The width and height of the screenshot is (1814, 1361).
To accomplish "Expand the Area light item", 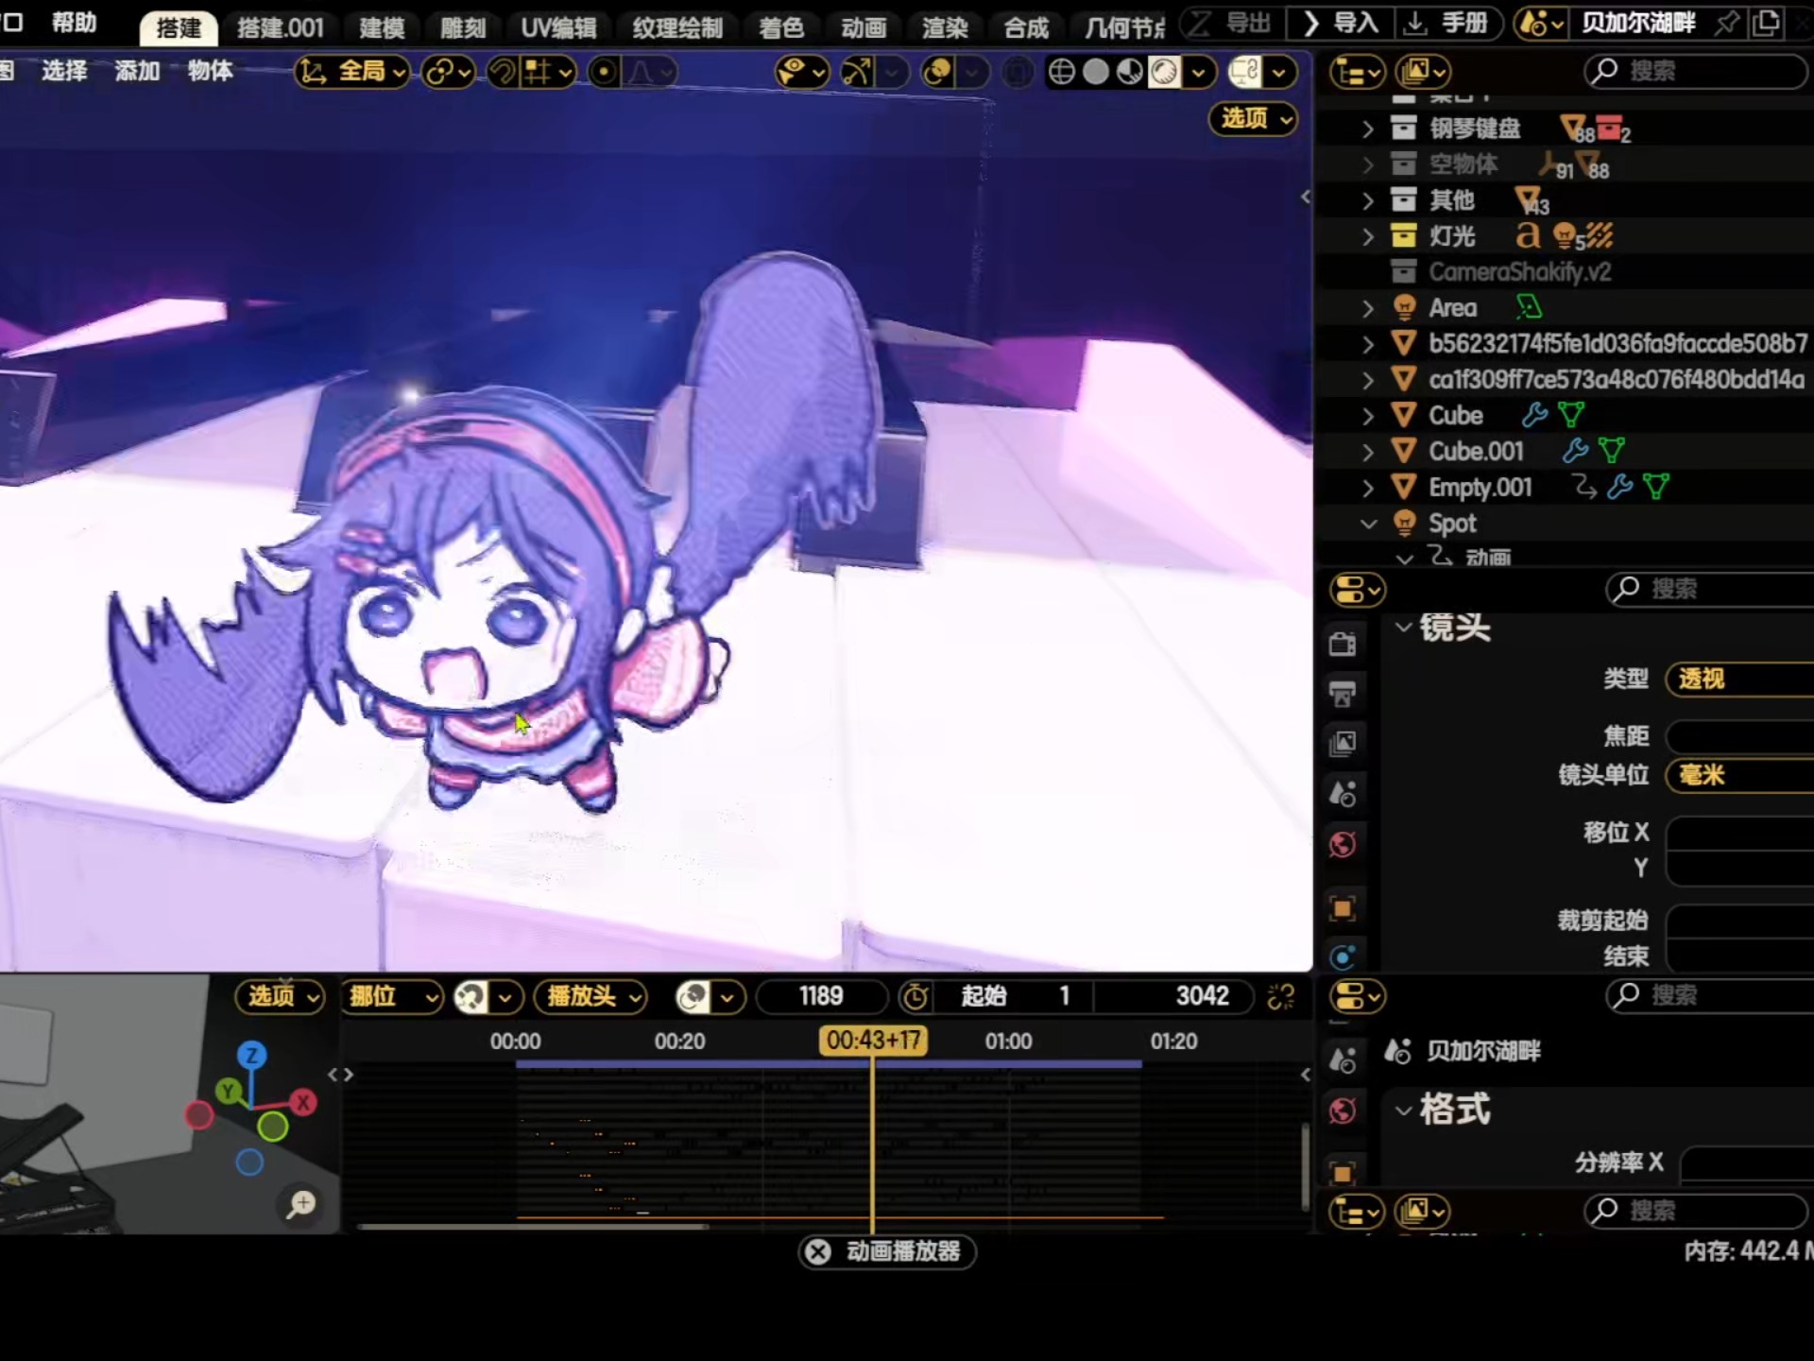I will pos(1368,308).
